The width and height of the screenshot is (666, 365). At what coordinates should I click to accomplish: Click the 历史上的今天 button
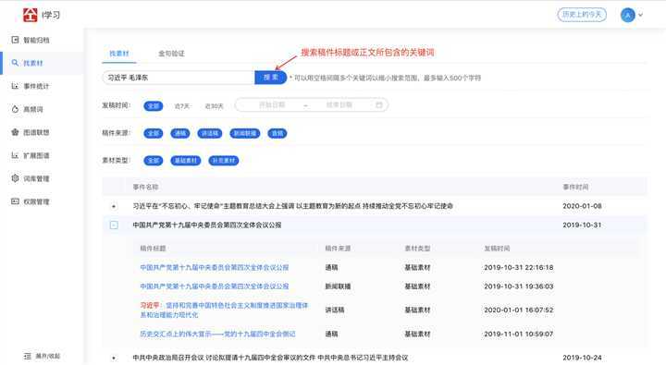[x=582, y=15]
